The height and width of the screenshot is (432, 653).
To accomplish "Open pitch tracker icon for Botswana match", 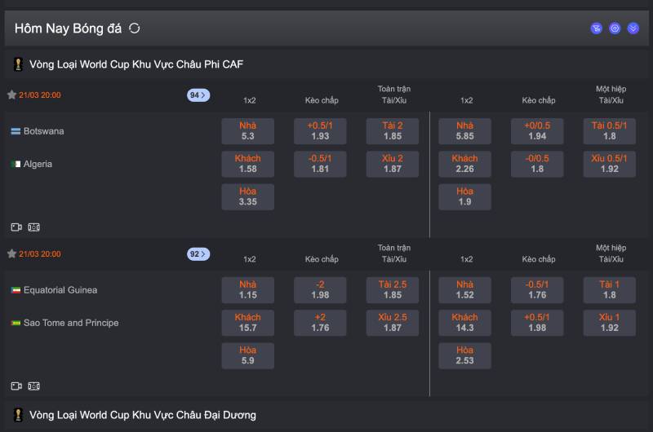I will click(33, 227).
